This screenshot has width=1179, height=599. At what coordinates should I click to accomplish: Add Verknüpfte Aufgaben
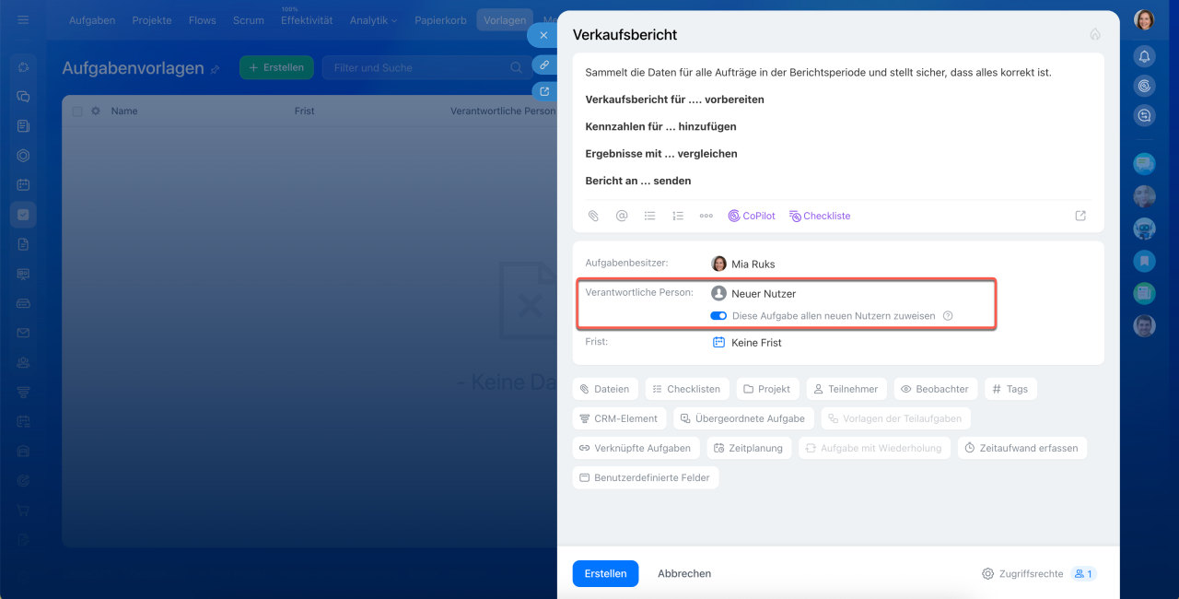636,448
